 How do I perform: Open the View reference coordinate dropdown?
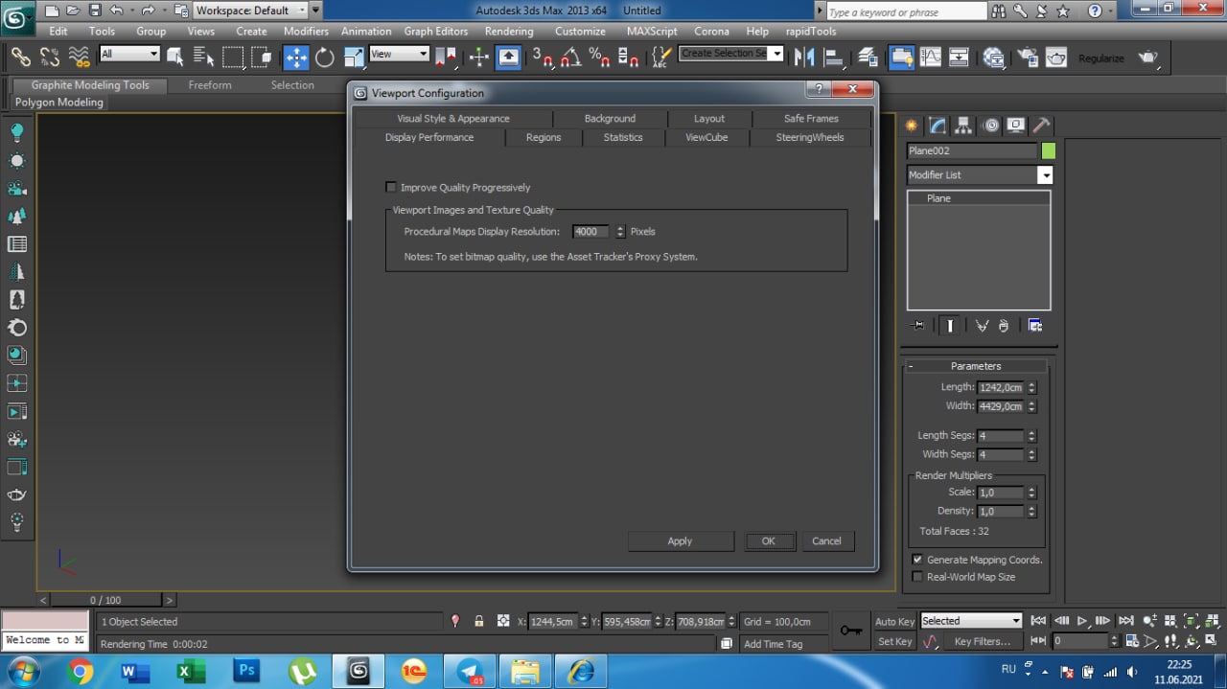(x=399, y=55)
